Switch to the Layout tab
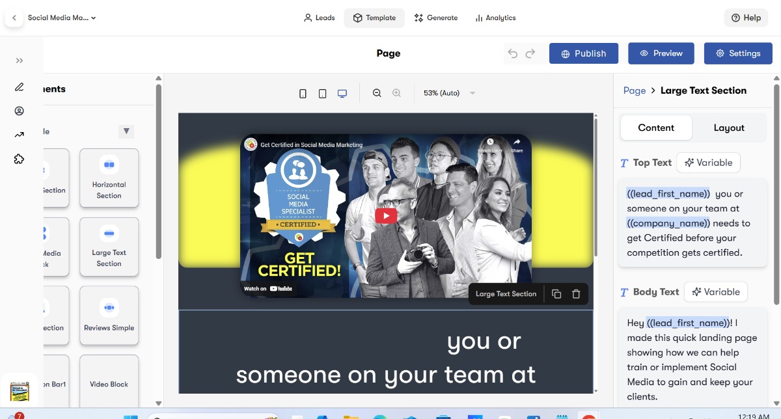 coord(728,128)
